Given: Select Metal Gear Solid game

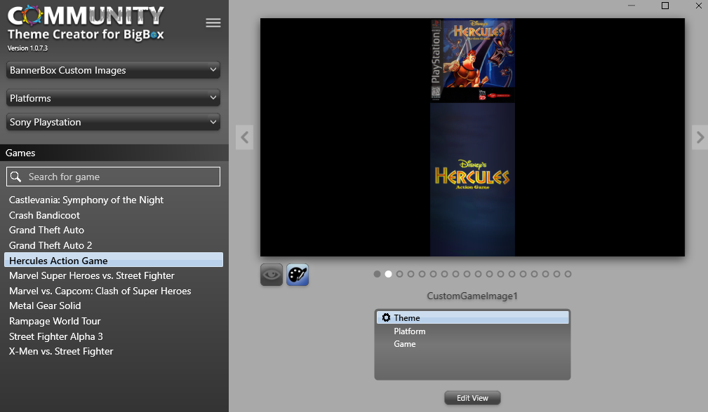Looking at the screenshot, I should [45, 305].
